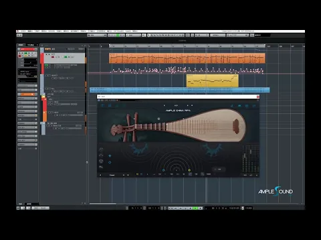Click the top icon in Pipa plugin's left-side column
321x240 pixels.
coord(101,149)
